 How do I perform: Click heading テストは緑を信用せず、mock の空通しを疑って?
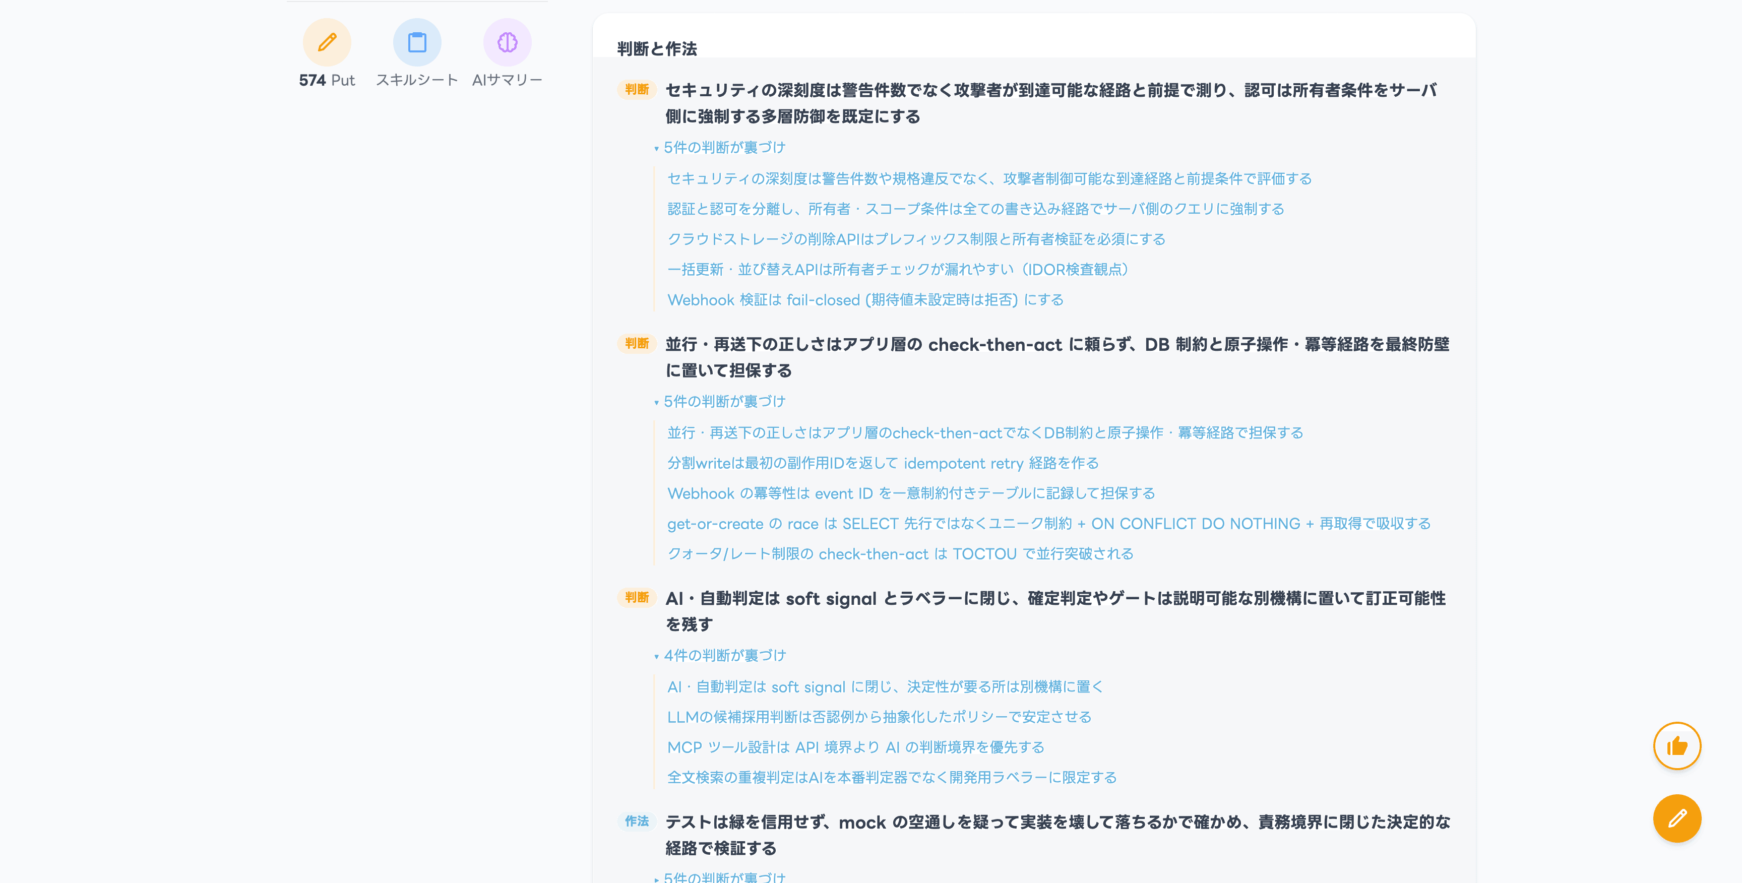click(x=1059, y=835)
